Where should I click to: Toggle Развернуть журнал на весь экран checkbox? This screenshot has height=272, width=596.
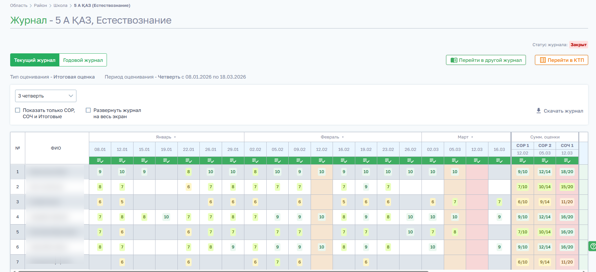(x=88, y=110)
